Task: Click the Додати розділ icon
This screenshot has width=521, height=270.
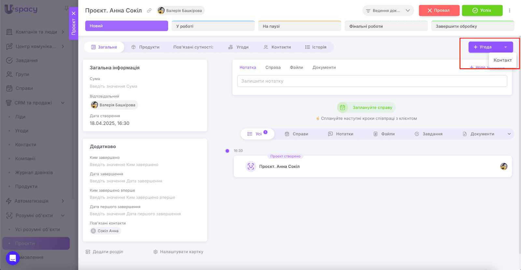Action: pyautogui.click(x=88, y=252)
